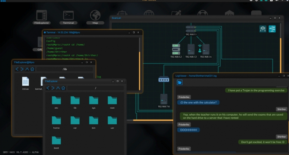The image size is (289, 155).
Task: Select computer node 192.168.7.6 in ScanLan
Action: pos(164,101)
